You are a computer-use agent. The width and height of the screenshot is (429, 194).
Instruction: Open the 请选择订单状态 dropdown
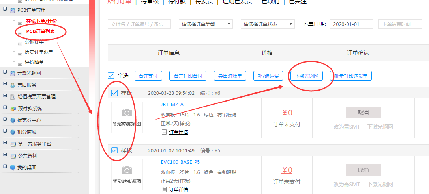pyautogui.click(x=268, y=24)
